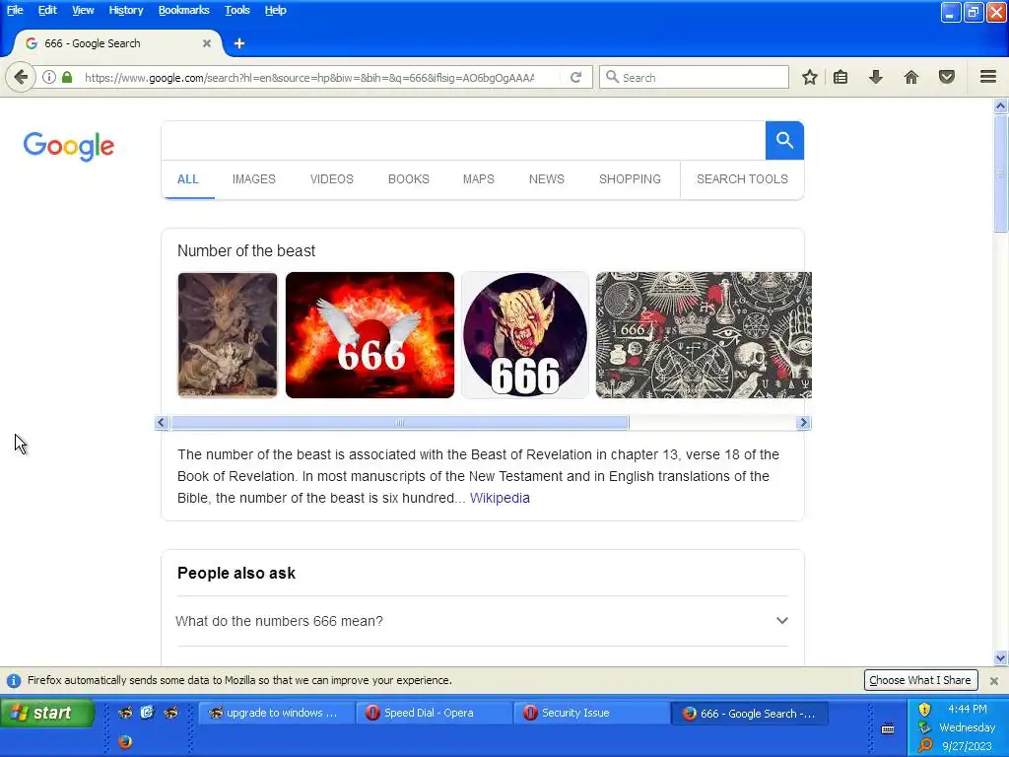The height and width of the screenshot is (757, 1009).
Task: Click the 'Number of the beast' heading
Action: click(246, 251)
